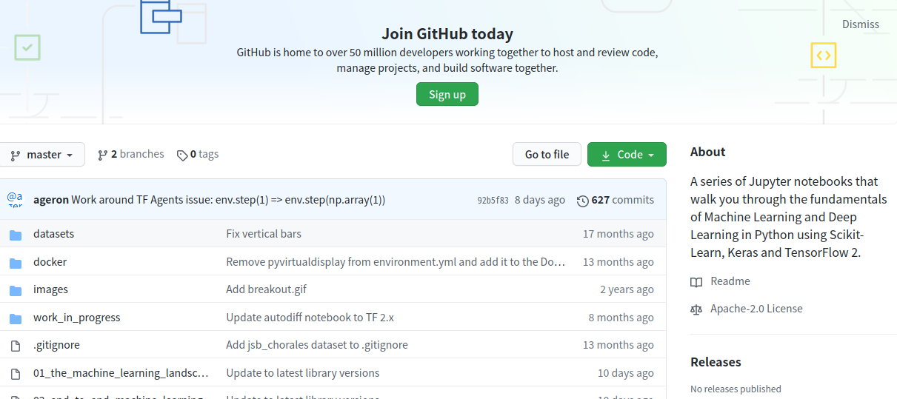Open the Releases section heading

(x=716, y=362)
